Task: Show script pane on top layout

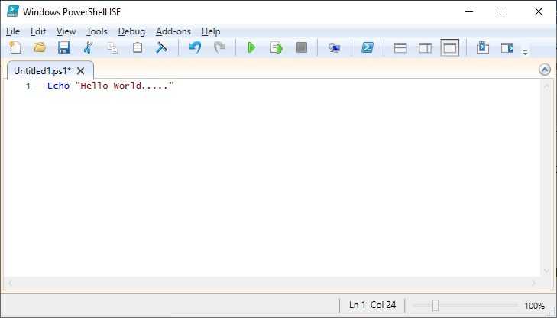Action: [400, 47]
